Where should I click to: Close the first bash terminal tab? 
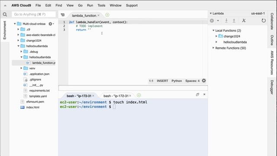tap(93, 96)
